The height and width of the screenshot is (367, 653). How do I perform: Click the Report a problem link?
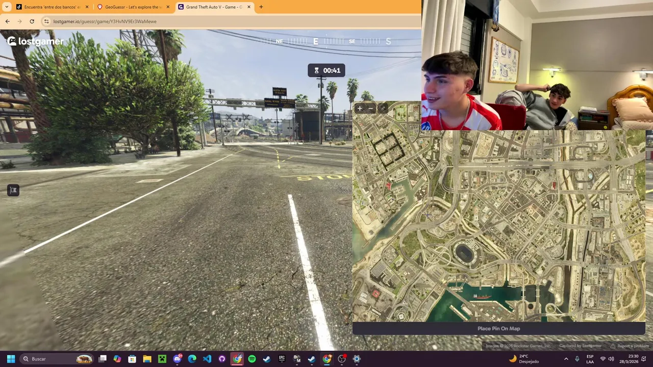coord(630,346)
